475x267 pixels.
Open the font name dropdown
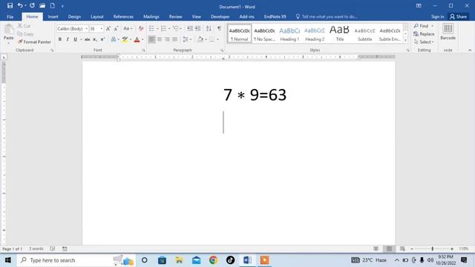click(x=86, y=28)
